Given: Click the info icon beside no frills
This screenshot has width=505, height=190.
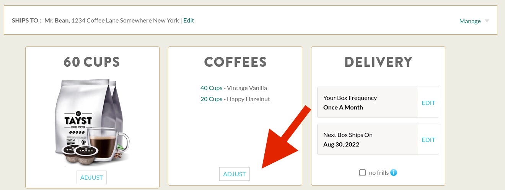Looking at the screenshot, I should [394, 173].
